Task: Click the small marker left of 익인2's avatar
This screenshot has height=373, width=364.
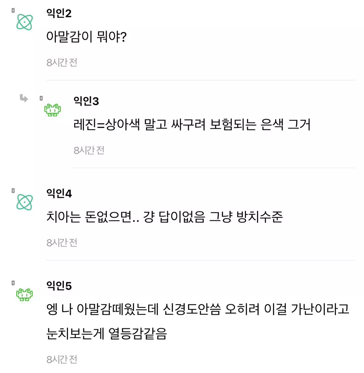Action: [x=13, y=10]
